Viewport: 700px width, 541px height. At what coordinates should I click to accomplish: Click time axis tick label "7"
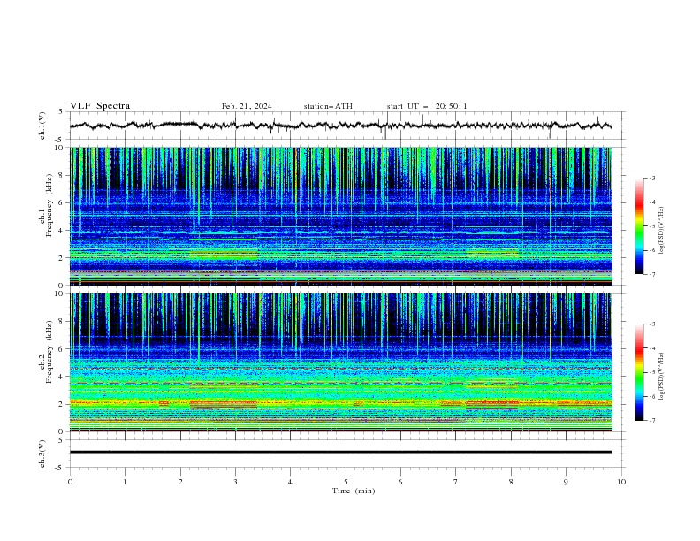[x=456, y=482]
